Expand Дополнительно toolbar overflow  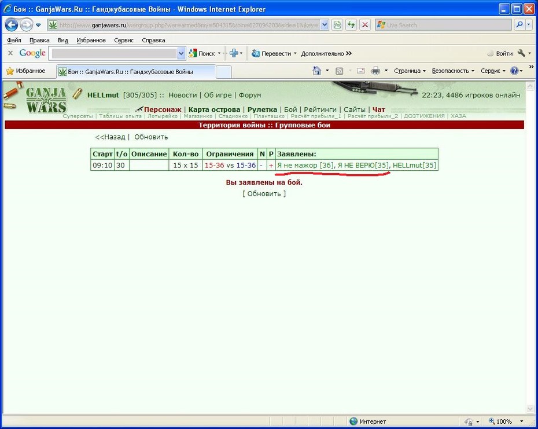click(326, 53)
